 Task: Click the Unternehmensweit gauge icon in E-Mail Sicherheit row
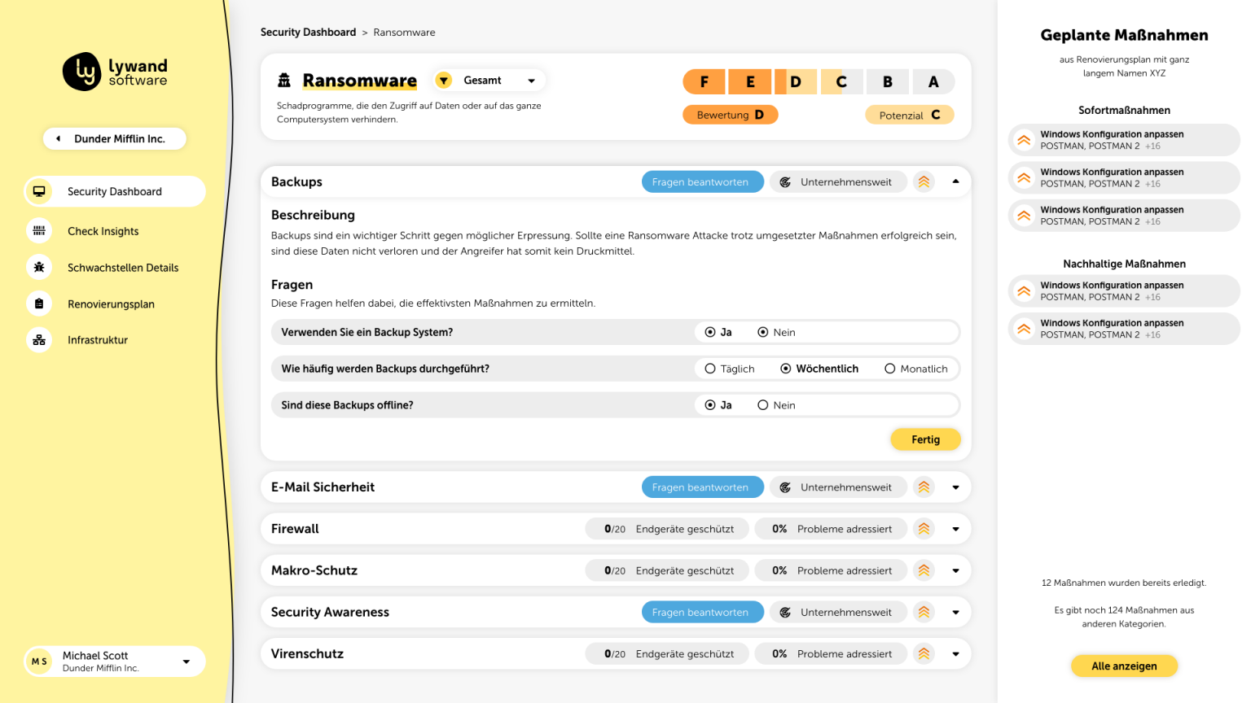point(785,487)
